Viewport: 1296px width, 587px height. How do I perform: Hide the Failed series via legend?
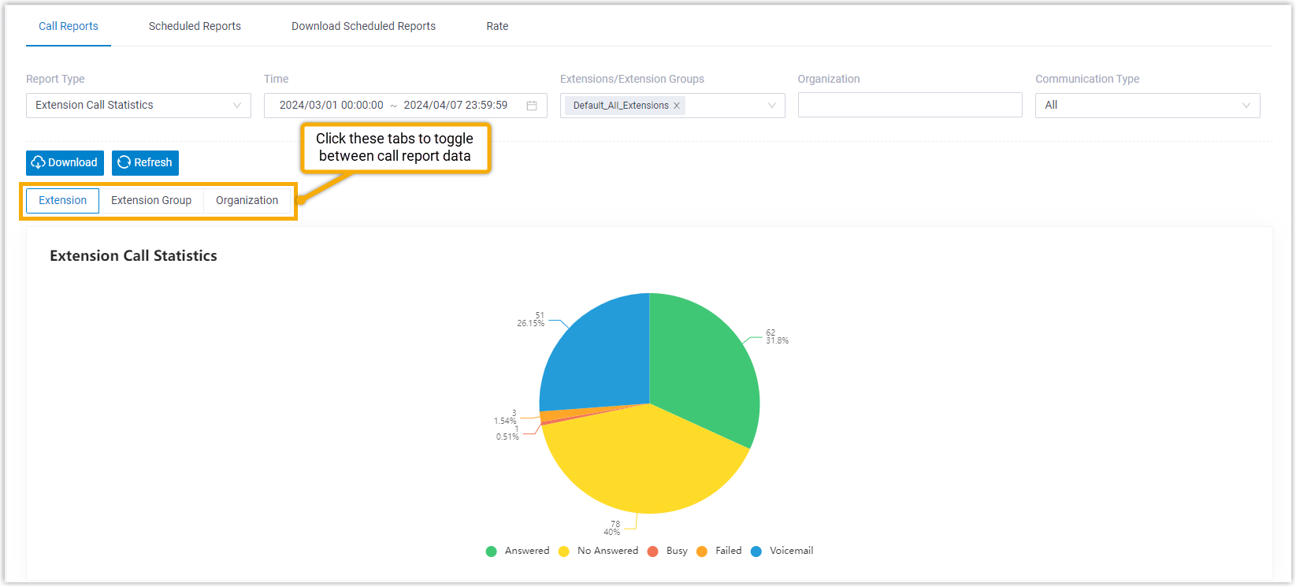[x=719, y=552]
